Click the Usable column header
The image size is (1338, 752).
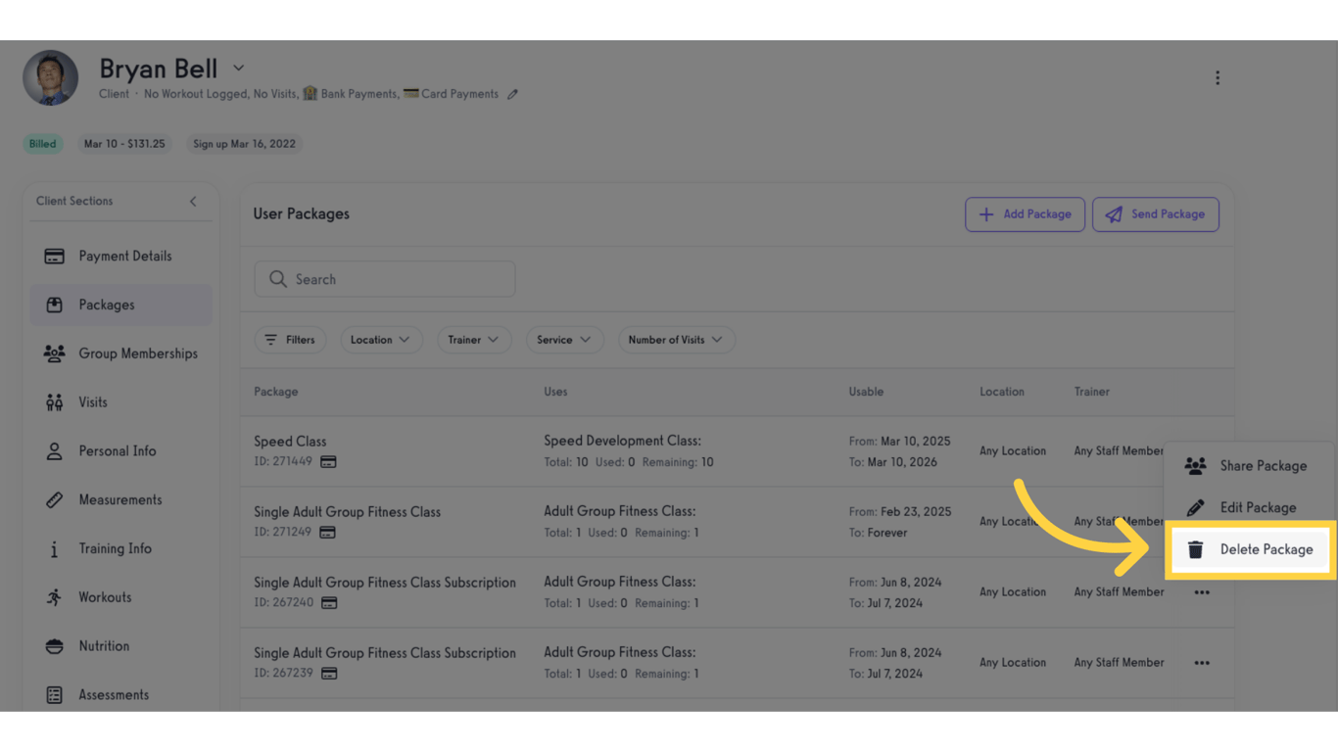866,392
